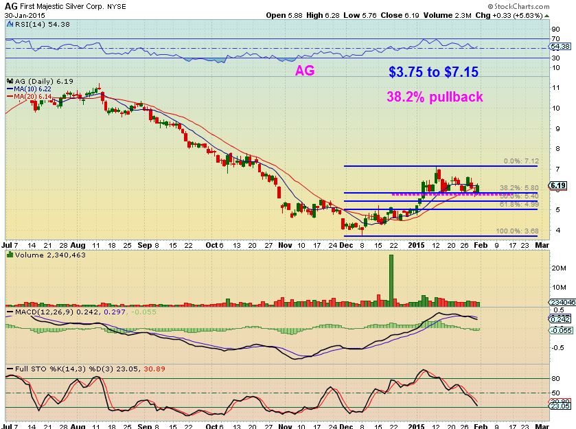
Task: Click the 90 level label on RSI axis
Action: tap(556, 30)
